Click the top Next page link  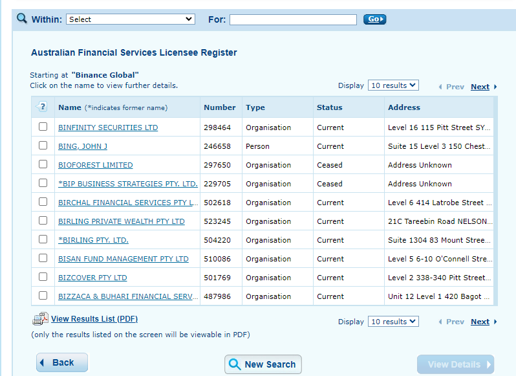point(480,87)
